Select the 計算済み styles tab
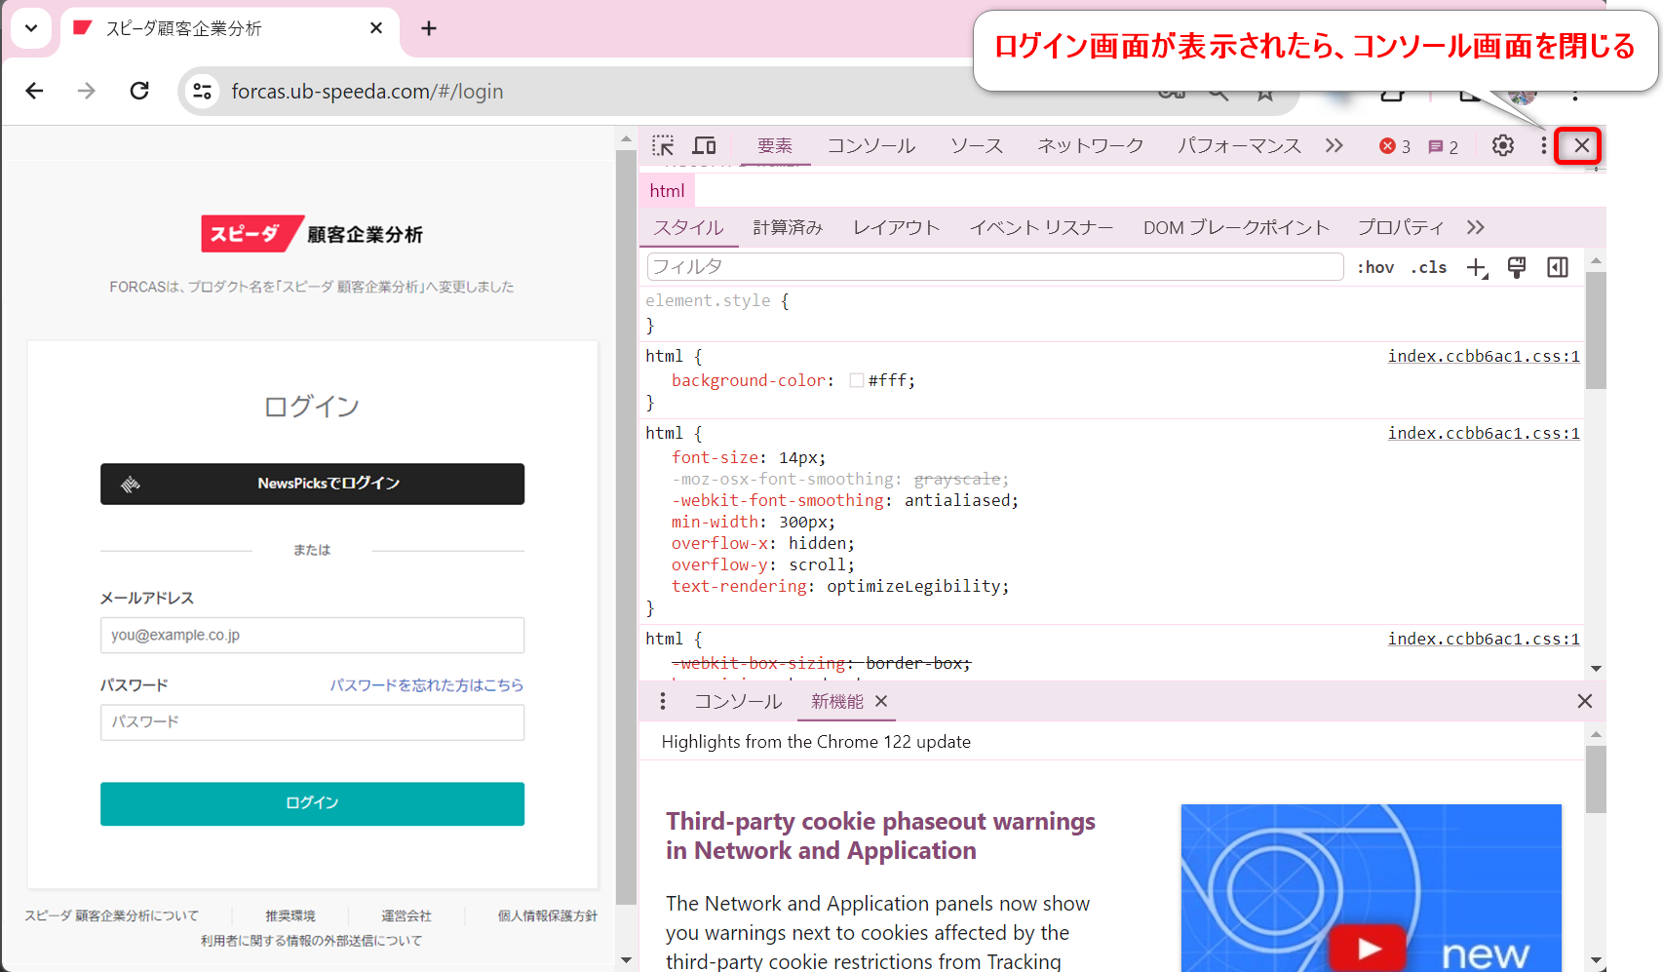The height and width of the screenshot is (972, 1663). pyautogui.click(x=788, y=227)
